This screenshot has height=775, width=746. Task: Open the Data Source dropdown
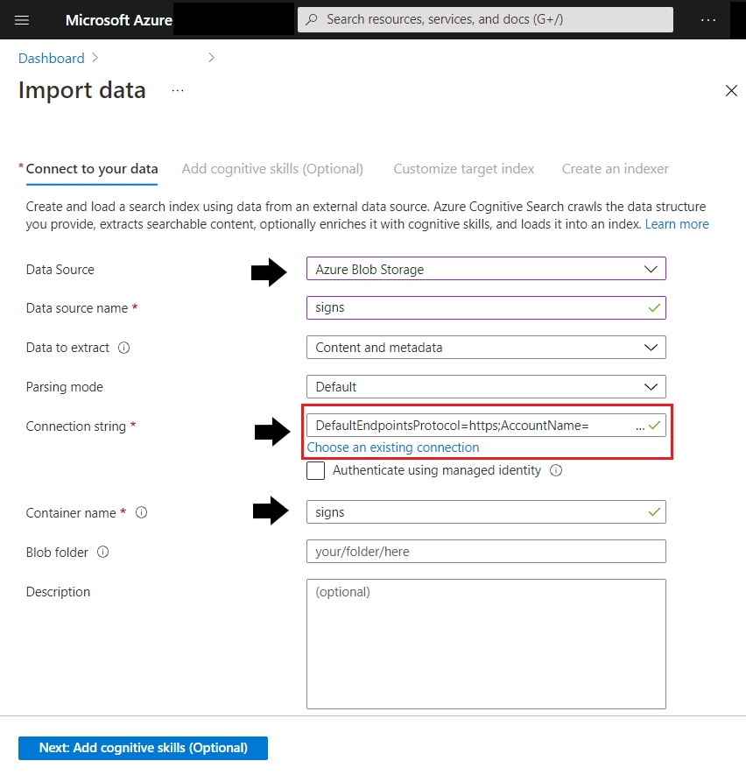point(651,269)
